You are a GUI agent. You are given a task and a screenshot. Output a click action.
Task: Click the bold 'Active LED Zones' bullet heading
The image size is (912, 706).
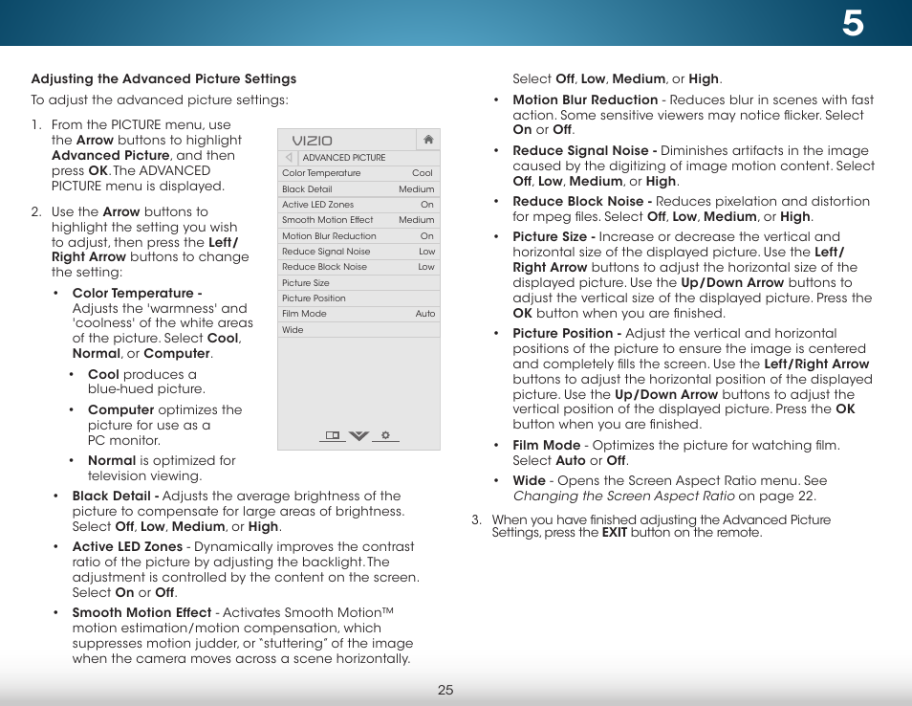pyautogui.click(x=127, y=546)
